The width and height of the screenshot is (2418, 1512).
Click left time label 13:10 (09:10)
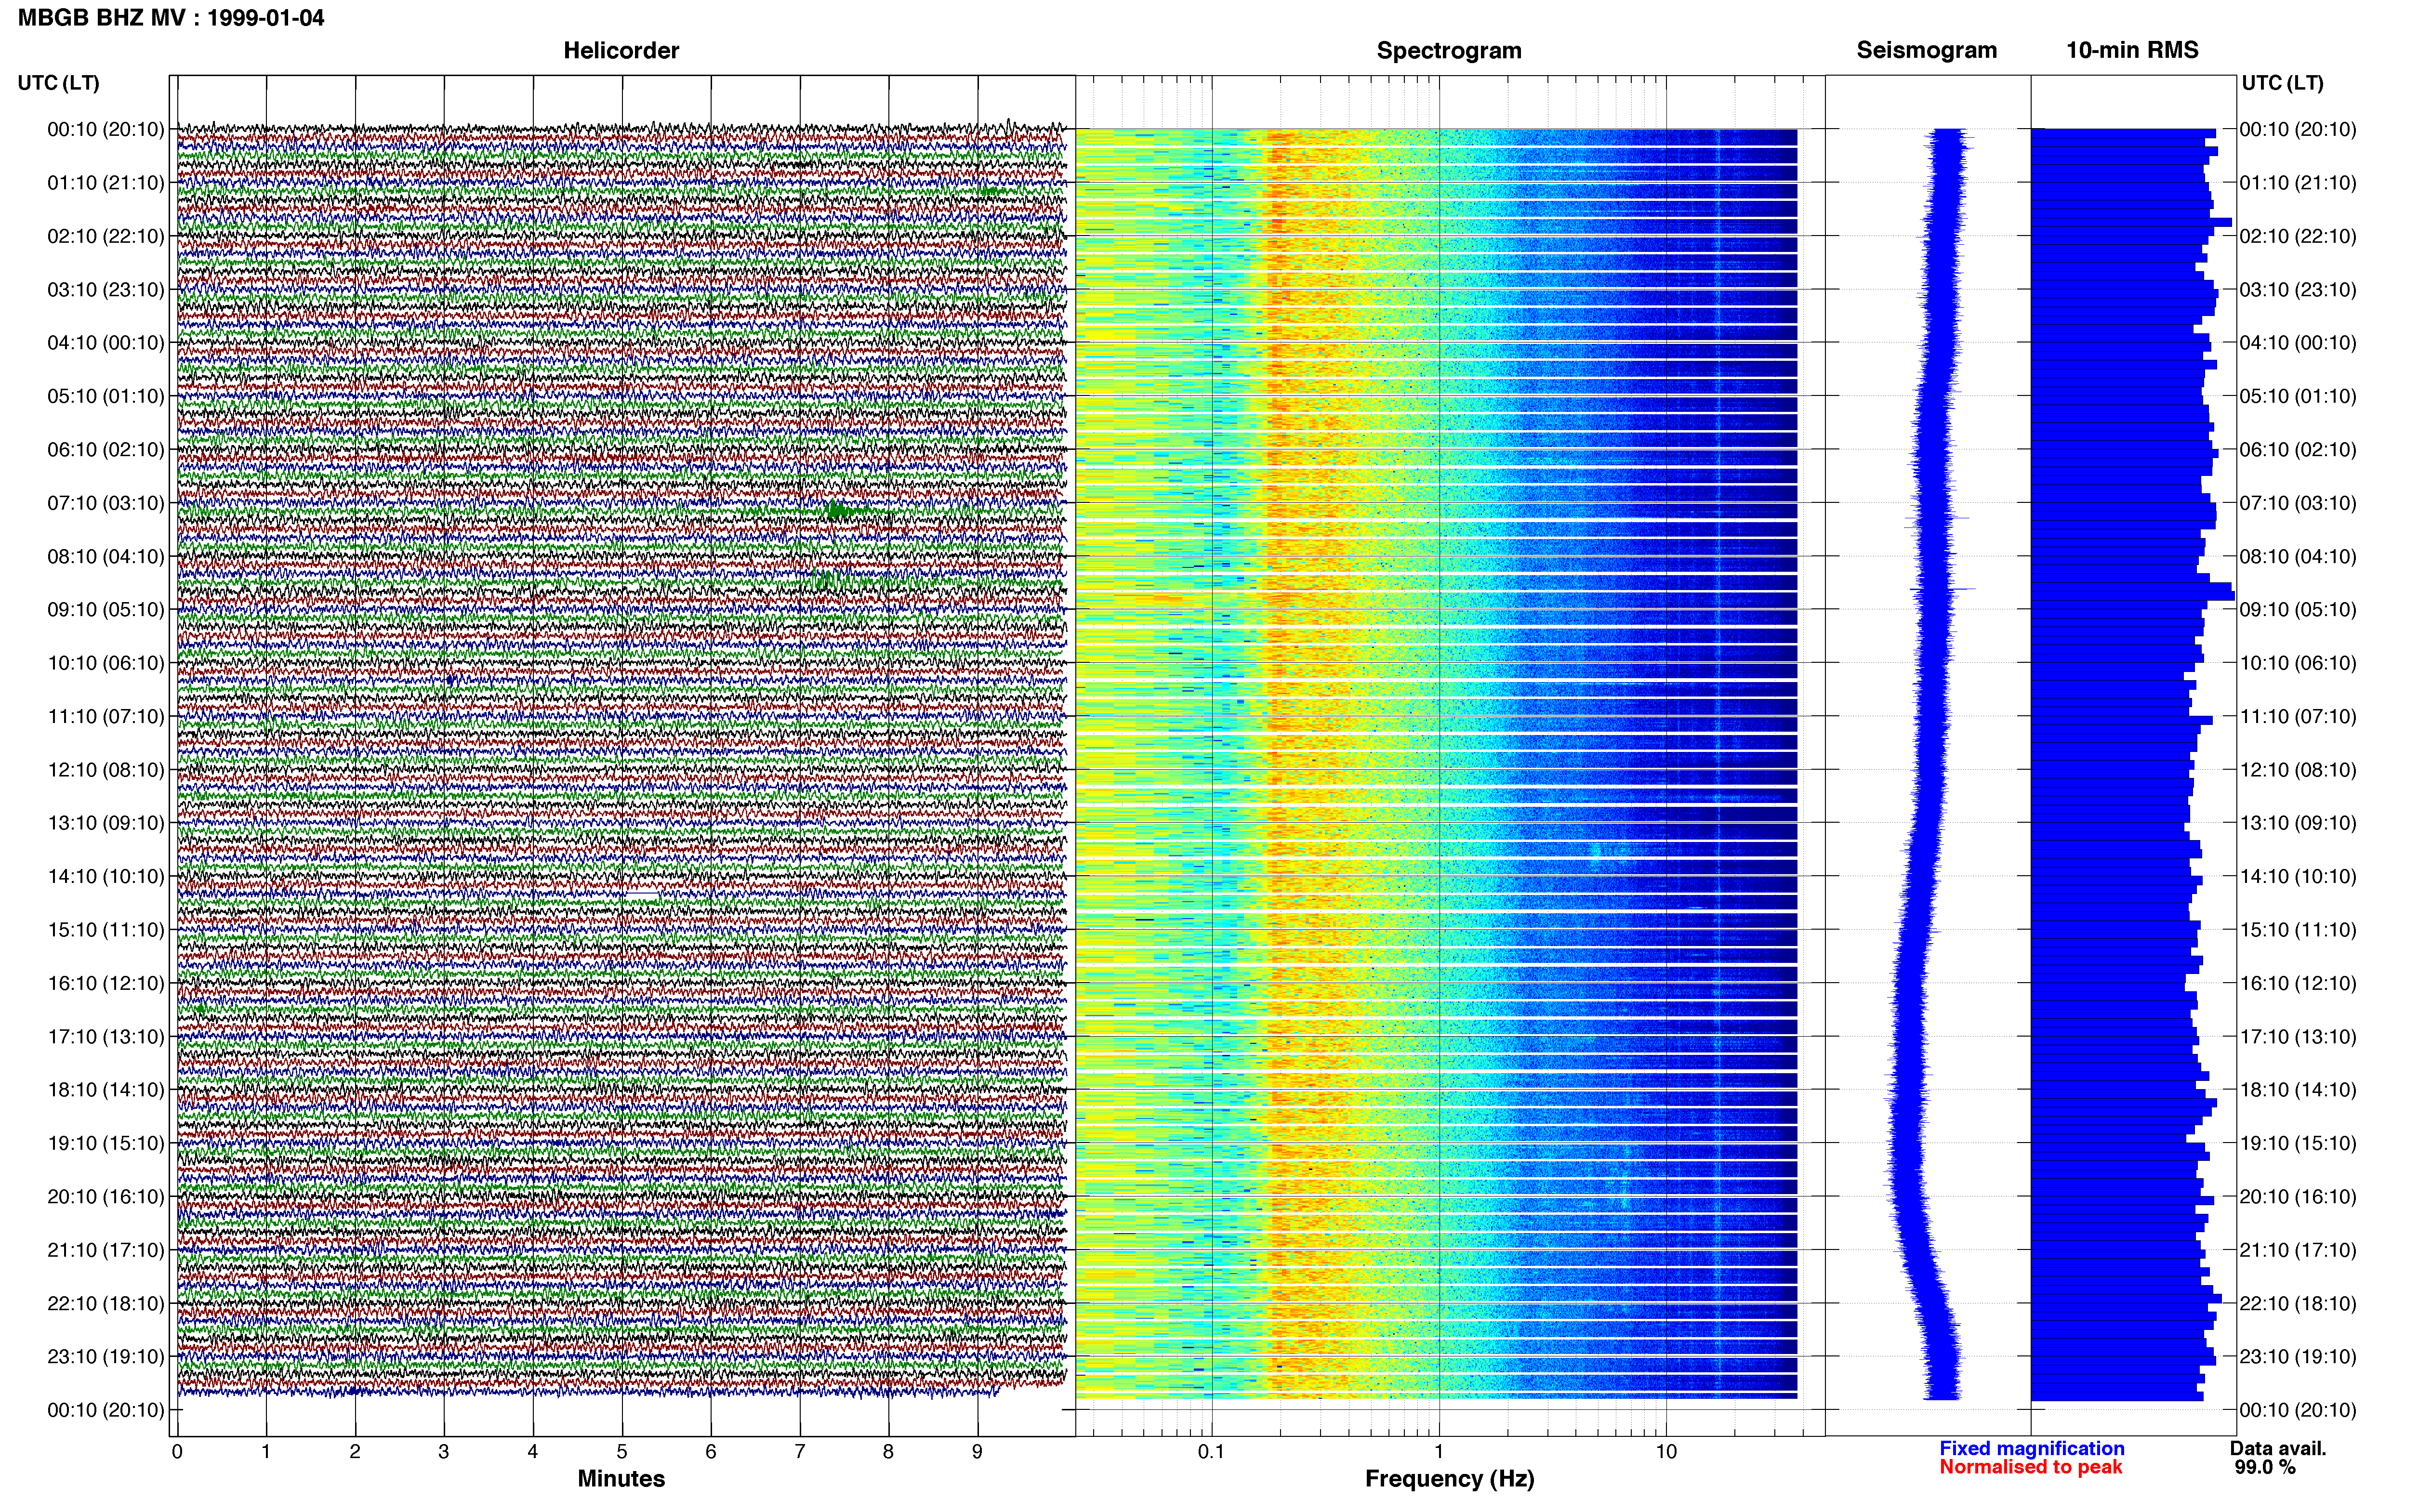[x=106, y=823]
